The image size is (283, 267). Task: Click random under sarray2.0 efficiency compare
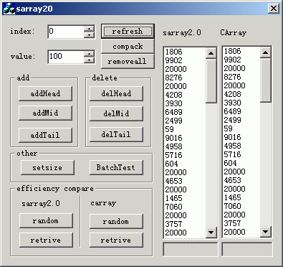coord(46,220)
